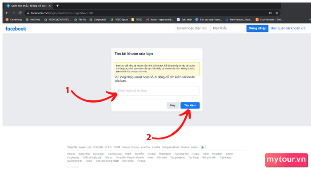
Task: Select 'Deutsch' language link
Action: (185, 147)
